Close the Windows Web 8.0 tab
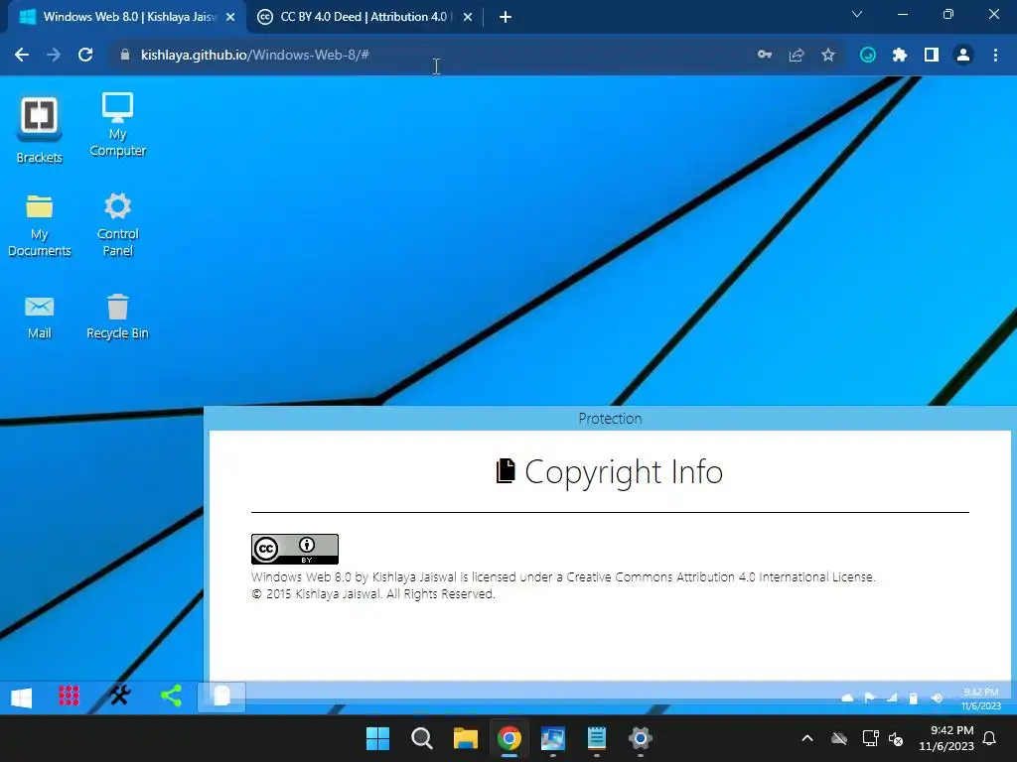 (230, 18)
